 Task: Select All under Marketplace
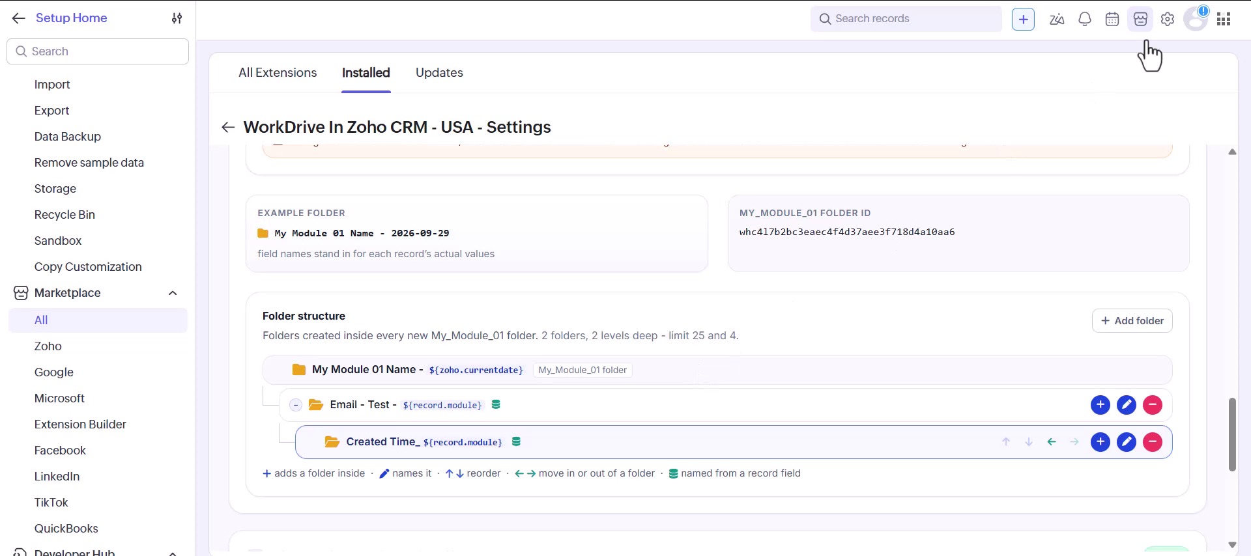click(x=98, y=320)
